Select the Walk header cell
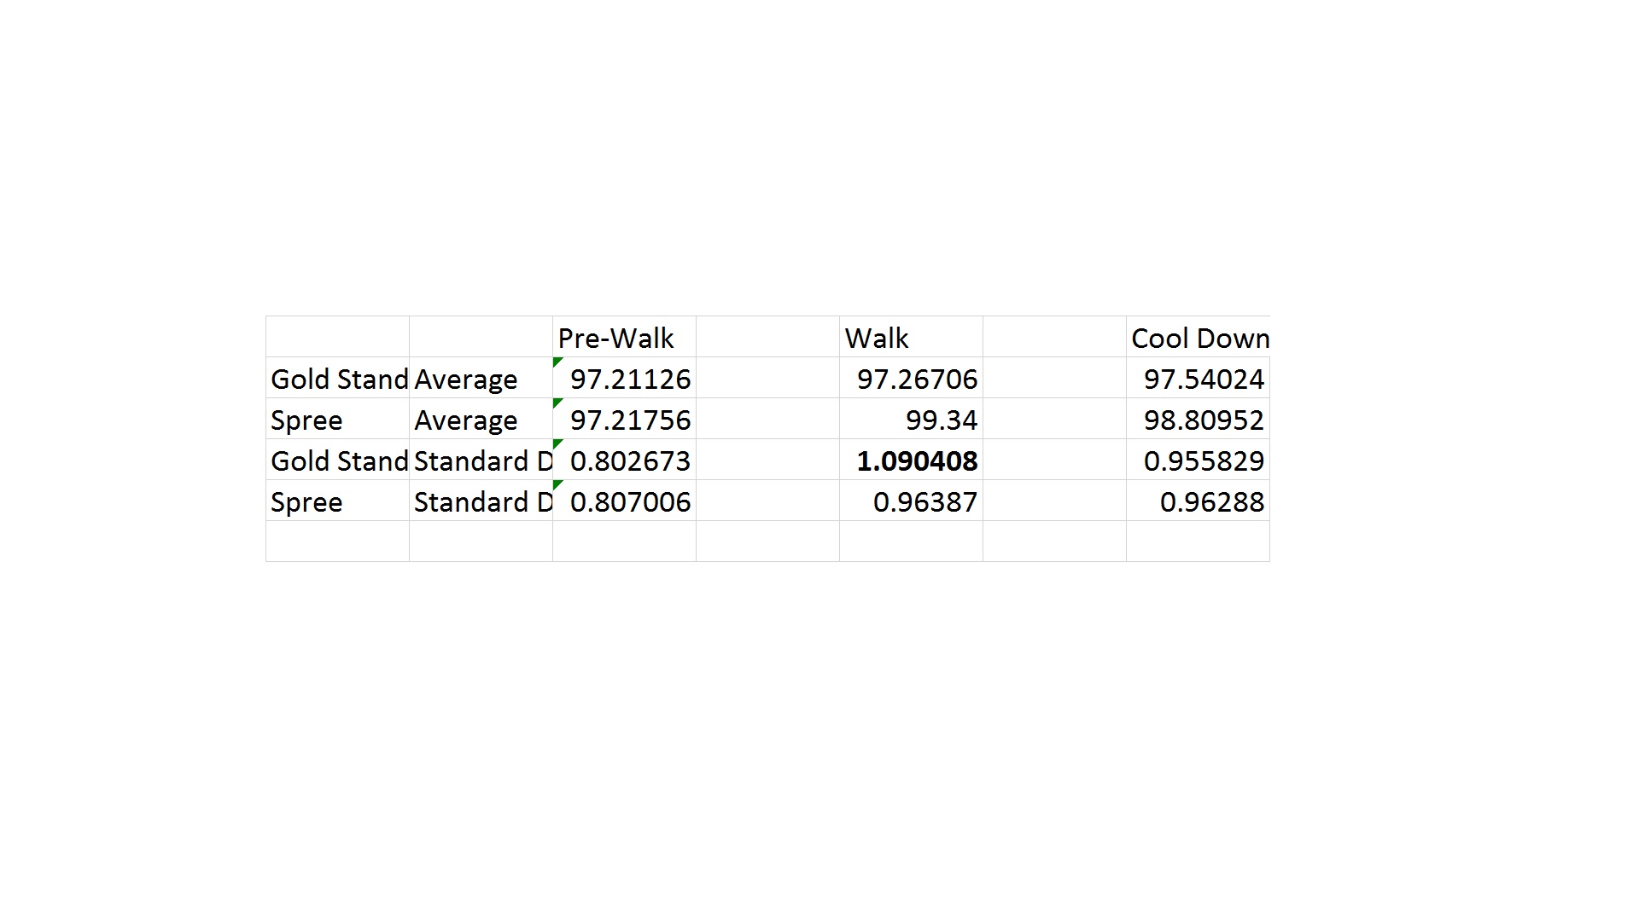This screenshot has height=921, width=1639. pyautogui.click(x=910, y=338)
